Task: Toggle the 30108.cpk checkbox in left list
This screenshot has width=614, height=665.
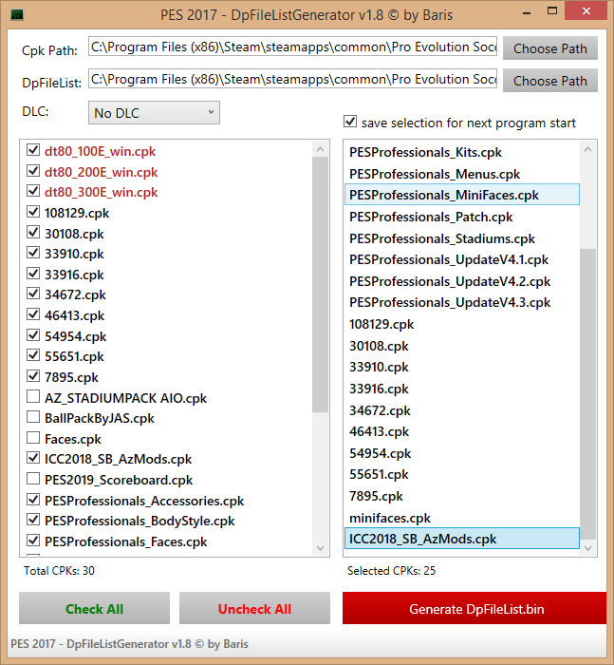Action: (x=33, y=232)
